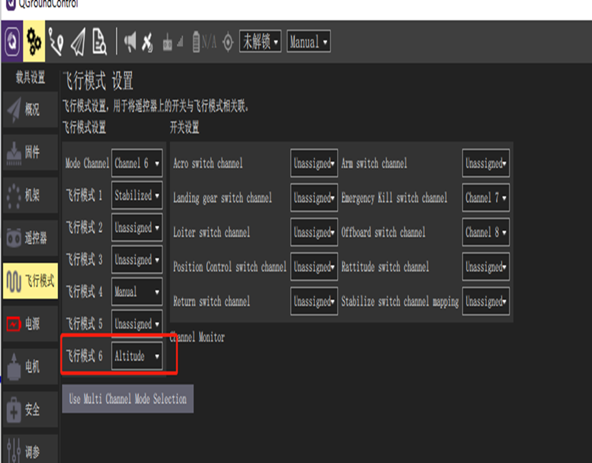Open the Plan view waypoint icon
592x463 pixels.
pos(56,42)
